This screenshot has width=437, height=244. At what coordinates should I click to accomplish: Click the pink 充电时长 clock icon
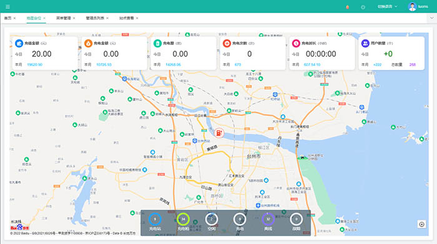(x=296, y=43)
